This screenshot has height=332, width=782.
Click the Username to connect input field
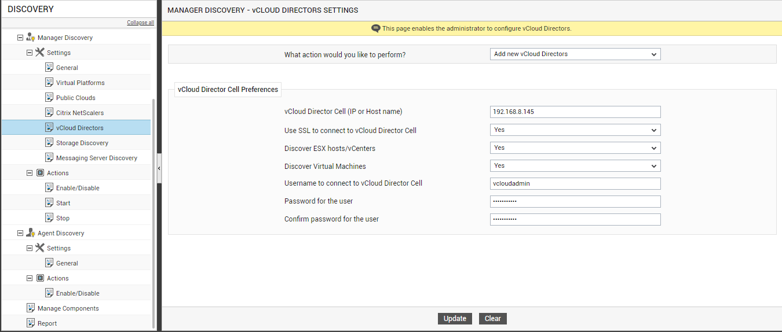coord(575,184)
